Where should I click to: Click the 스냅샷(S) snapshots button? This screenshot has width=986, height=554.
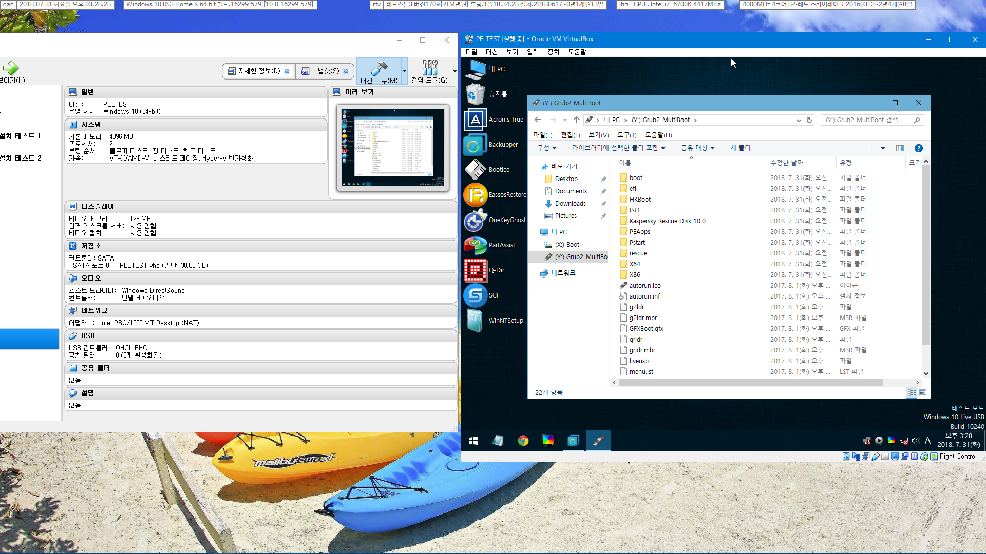tap(325, 71)
